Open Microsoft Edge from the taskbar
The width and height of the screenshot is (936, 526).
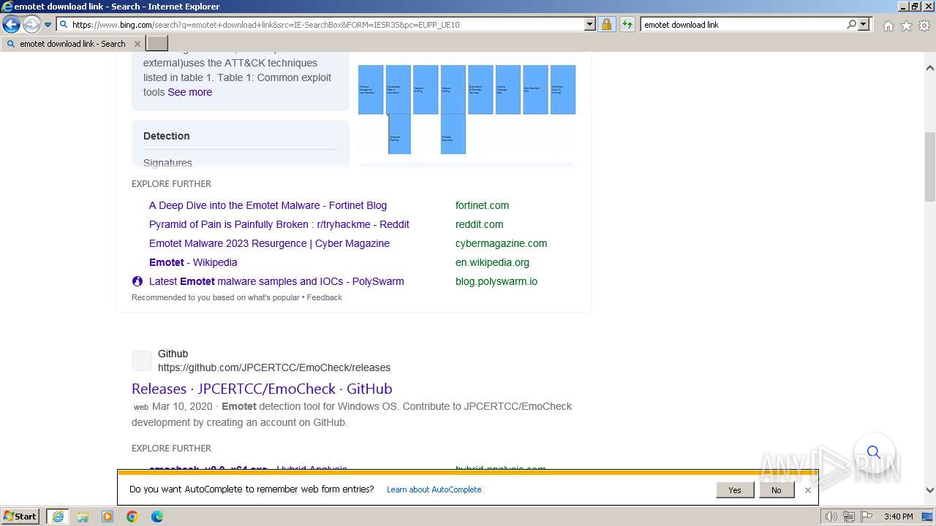tap(157, 517)
